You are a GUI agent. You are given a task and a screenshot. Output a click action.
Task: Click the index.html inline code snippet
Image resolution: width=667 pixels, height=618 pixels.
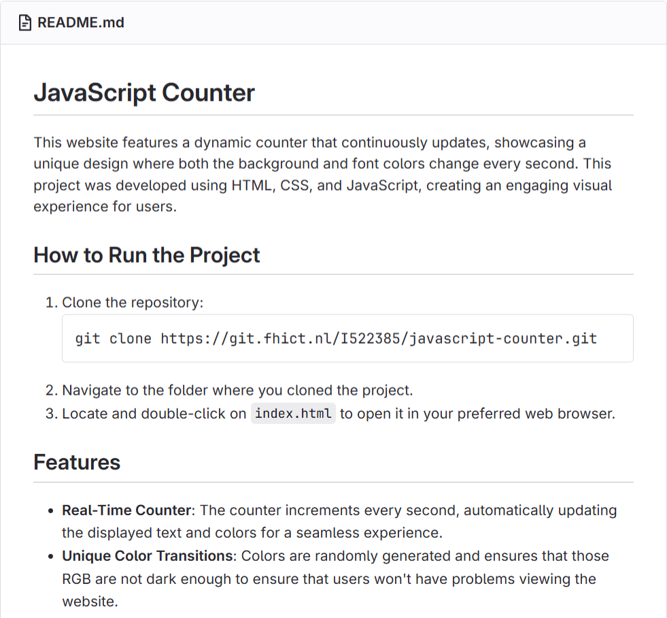tap(293, 413)
